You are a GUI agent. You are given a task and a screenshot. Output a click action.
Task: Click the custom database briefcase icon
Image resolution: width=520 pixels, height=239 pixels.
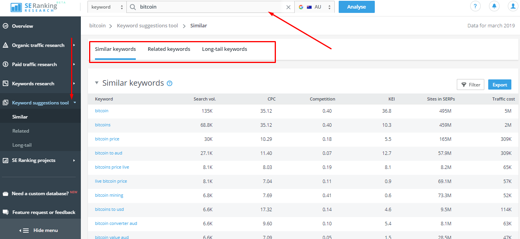(x=5, y=194)
